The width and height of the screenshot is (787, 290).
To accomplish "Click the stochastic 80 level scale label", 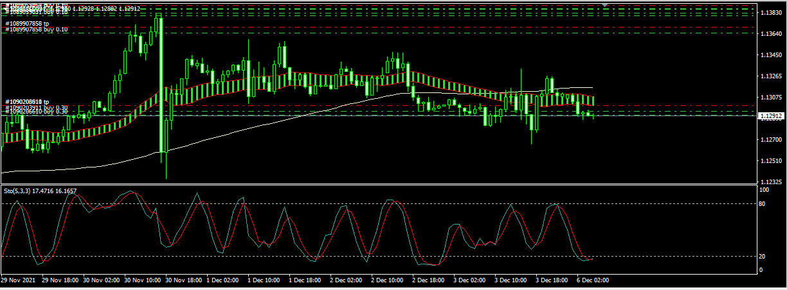I will pos(763,204).
